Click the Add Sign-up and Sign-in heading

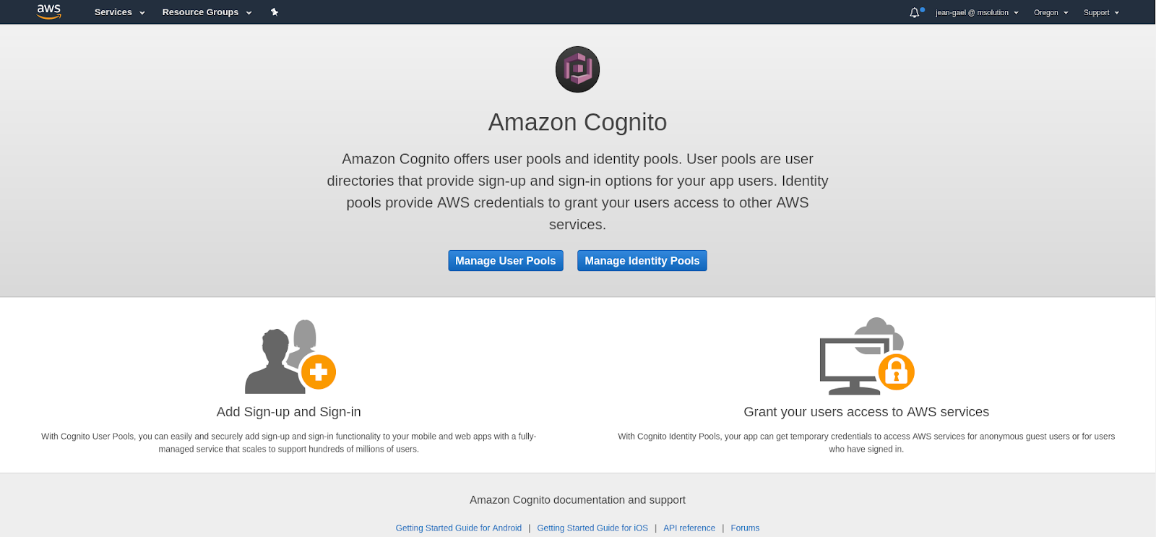(x=288, y=412)
